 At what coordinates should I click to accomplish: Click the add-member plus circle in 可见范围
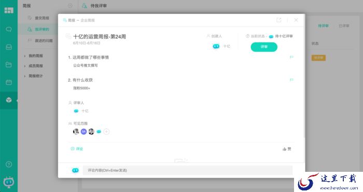(x=106, y=131)
